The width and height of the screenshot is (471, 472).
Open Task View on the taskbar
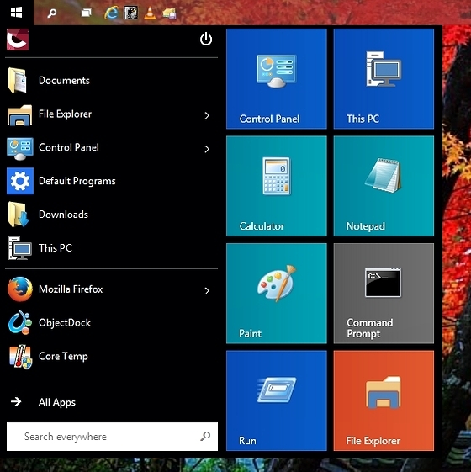[87, 13]
